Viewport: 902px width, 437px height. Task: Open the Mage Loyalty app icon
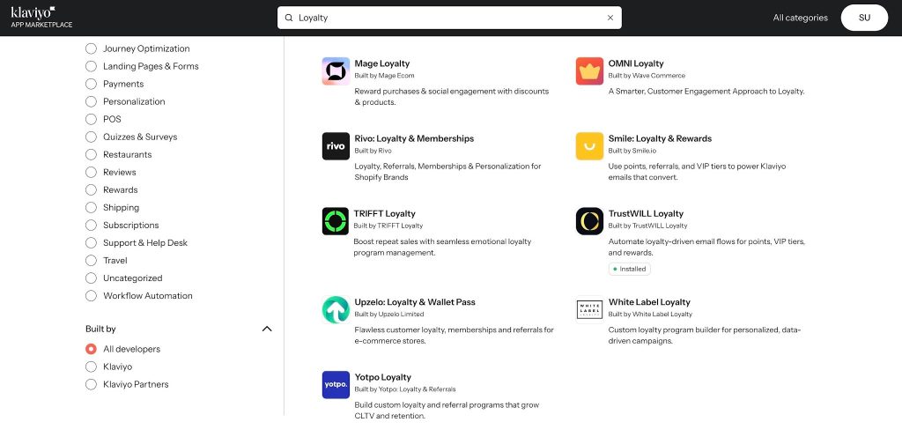336,71
